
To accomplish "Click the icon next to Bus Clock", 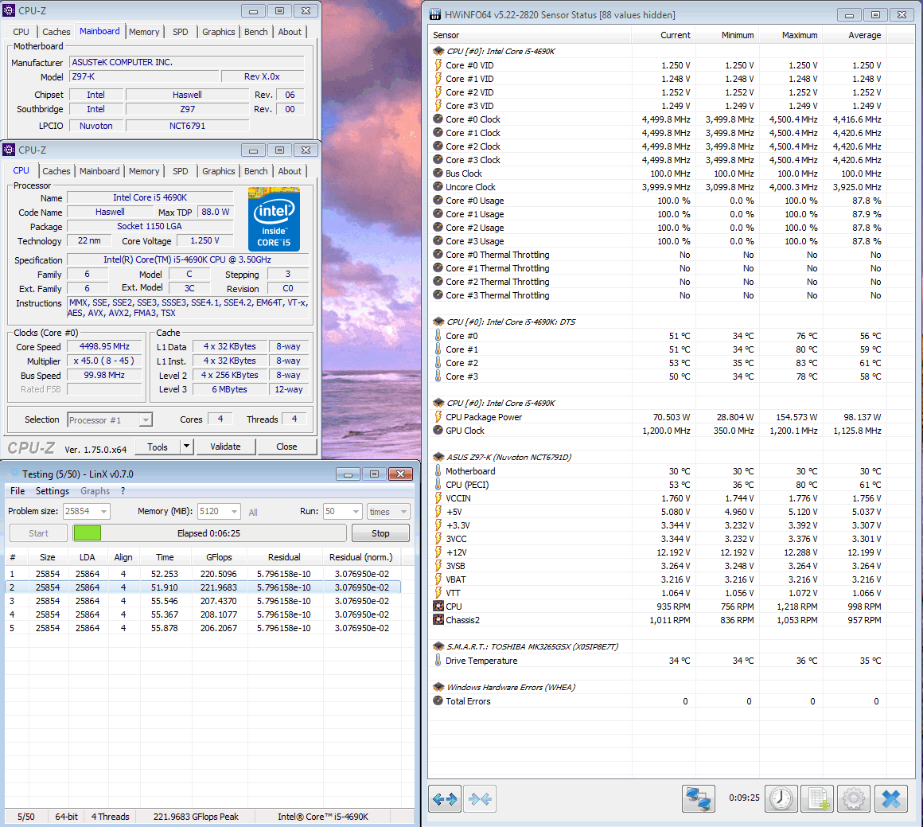I will coord(438,174).
